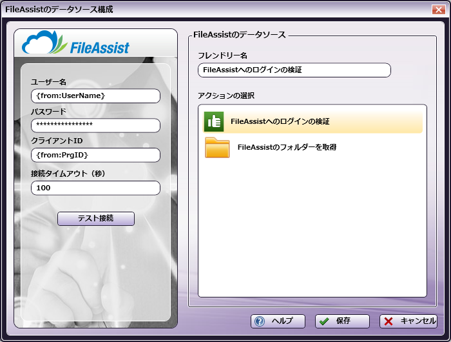This screenshot has height=342, width=451.
Task: Click the FileAssistのデータソース group title
Action: pos(239,35)
